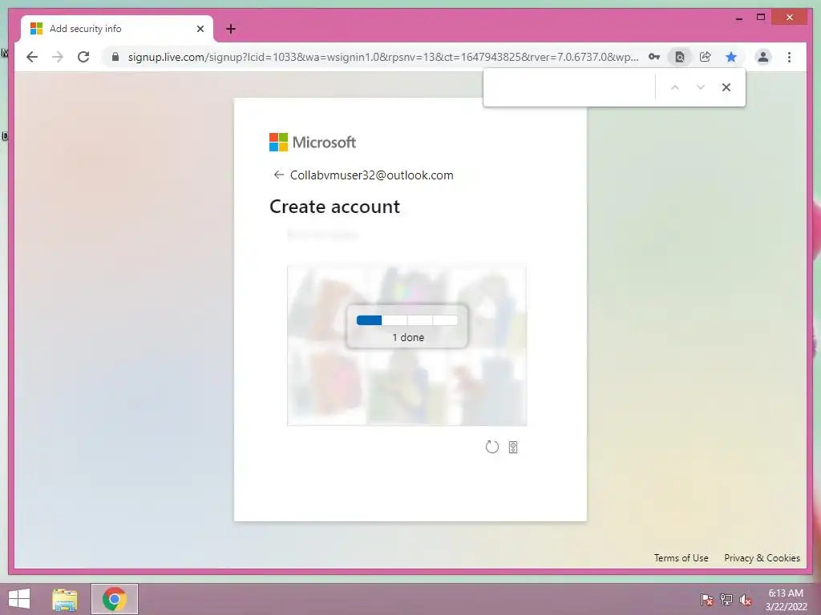The image size is (821, 615).
Task: Open the Action Center flag icon
Action: click(x=707, y=600)
